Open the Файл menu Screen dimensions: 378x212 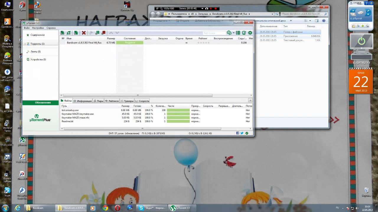pyautogui.click(x=27, y=28)
